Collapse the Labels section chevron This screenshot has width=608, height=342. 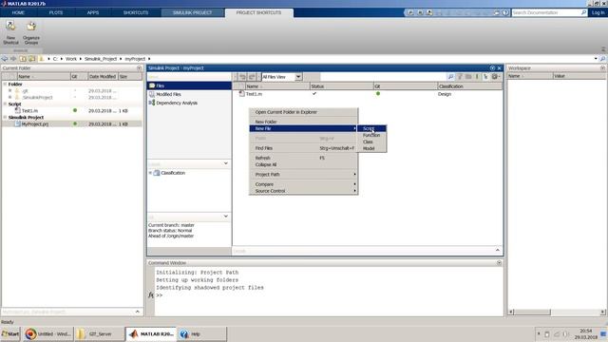click(x=226, y=163)
